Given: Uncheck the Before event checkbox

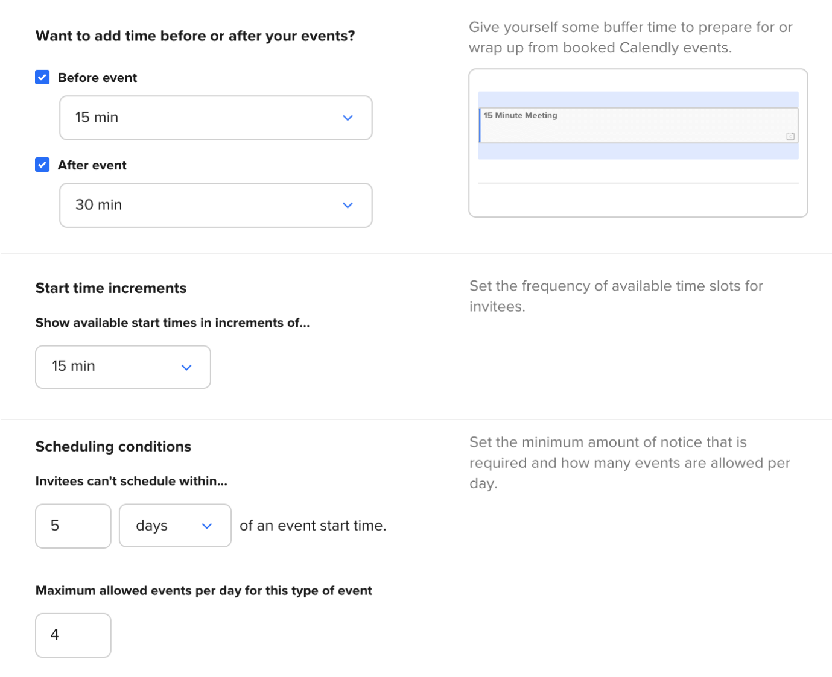Looking at the screenshot, I should point(42,77).
